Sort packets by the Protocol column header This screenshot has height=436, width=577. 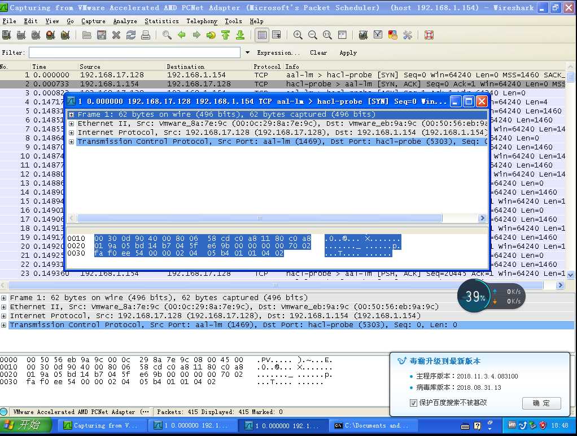[267, 67]
